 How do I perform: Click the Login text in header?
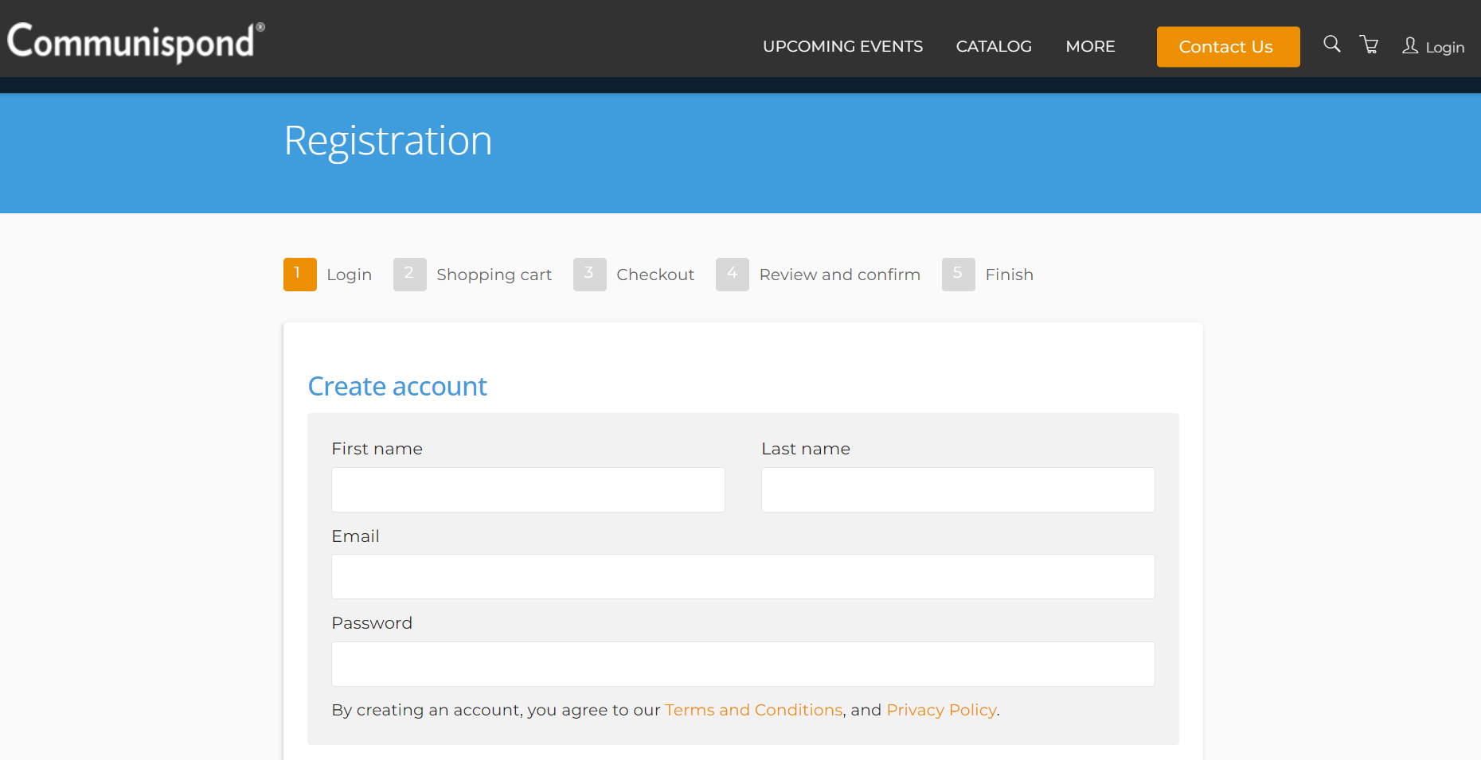(1444, 48)
